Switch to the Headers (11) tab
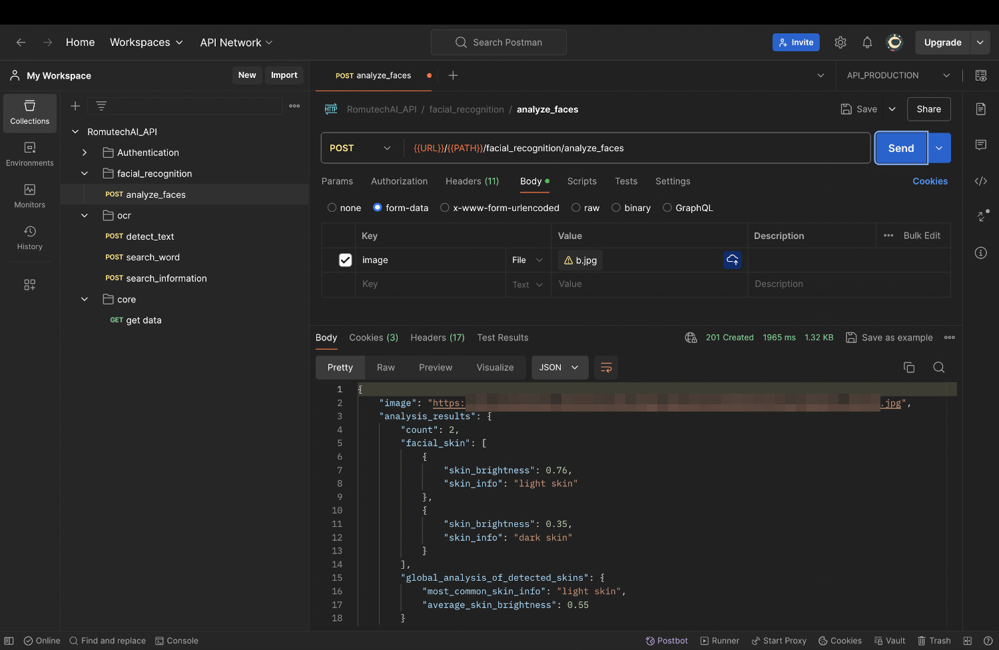This screenshot has height=650, width=999. (472, 181)
